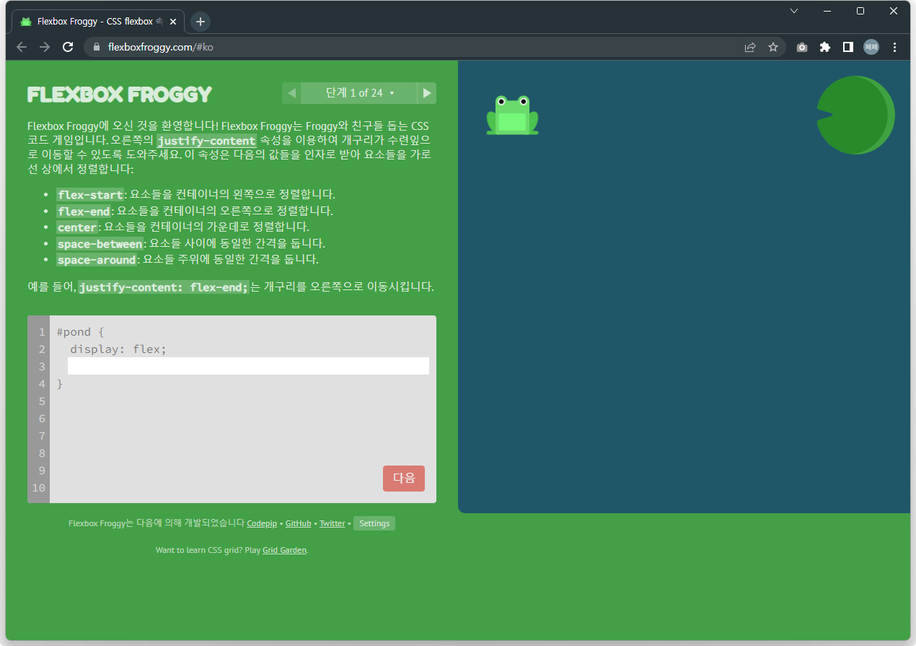916x646 pixels.
Task: Click the green lily pad
Action: pyautogui.click(x=855, y=115)
